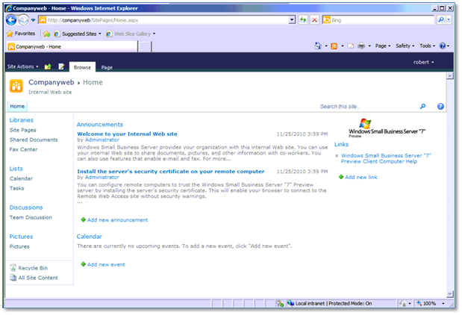Viewport: 462px width, 315px height.
Task: Click the page scrollbar up arrow
Action: coord(449,75)
